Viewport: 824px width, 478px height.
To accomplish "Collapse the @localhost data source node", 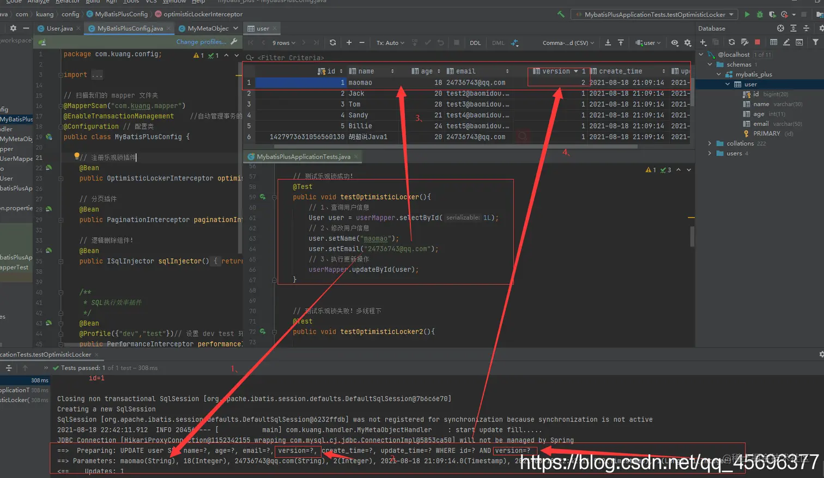I will [701, 55].
